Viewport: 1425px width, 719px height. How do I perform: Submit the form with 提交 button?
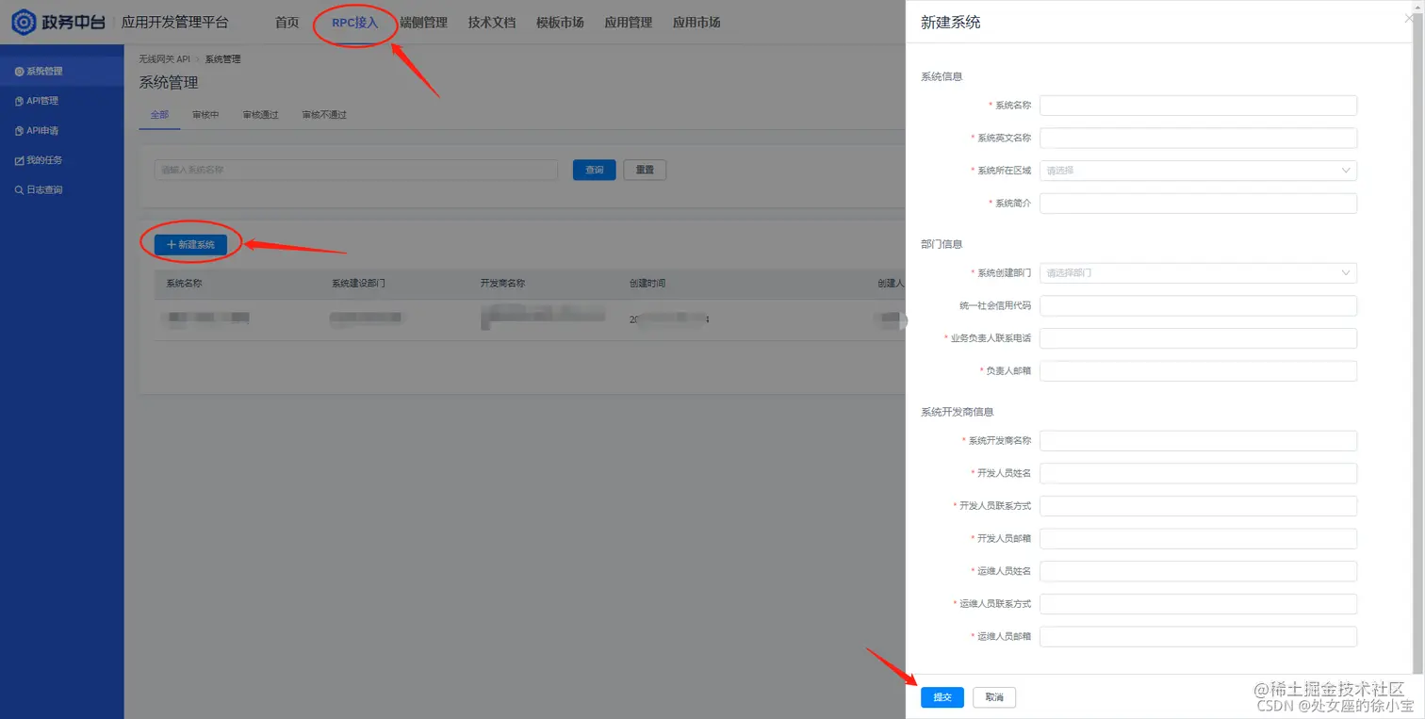point(942,697)
